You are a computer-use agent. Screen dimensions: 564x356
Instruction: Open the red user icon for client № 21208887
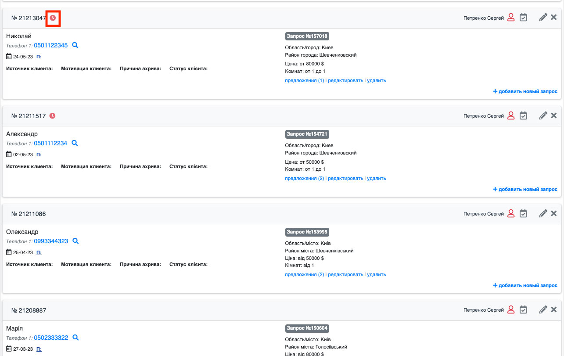coord(510,309)
